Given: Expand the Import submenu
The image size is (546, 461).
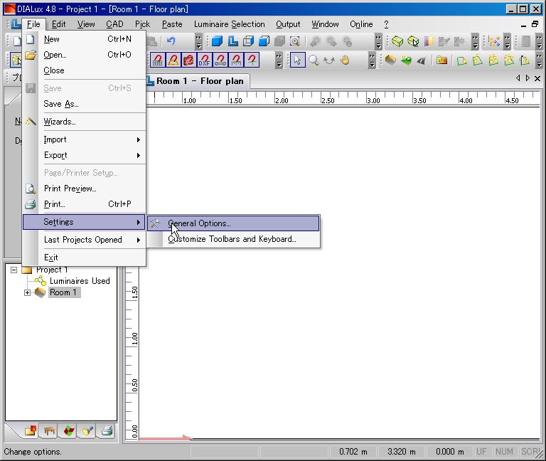Looking at the screenshot, I should tap(84, 139).
